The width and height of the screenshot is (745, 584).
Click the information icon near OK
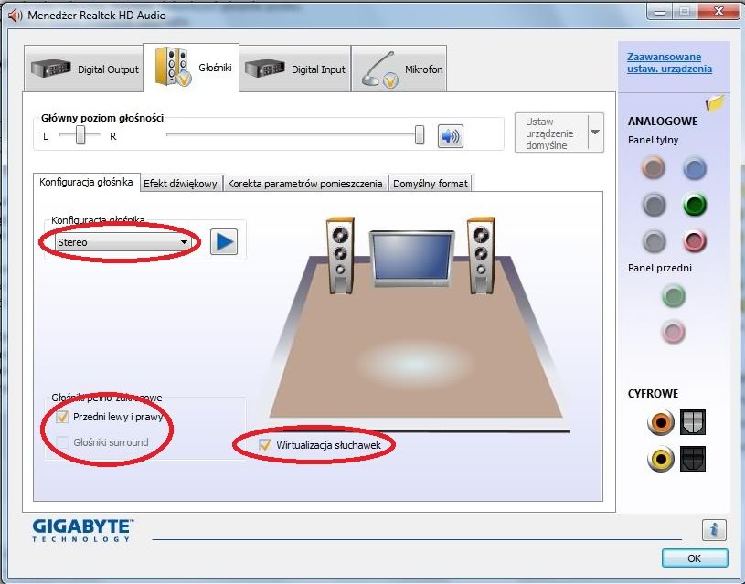(x=714, y=529)
